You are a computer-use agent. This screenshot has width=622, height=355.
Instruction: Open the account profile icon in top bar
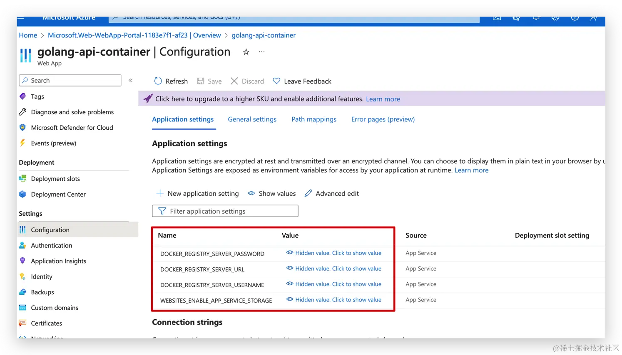(593, 17)
